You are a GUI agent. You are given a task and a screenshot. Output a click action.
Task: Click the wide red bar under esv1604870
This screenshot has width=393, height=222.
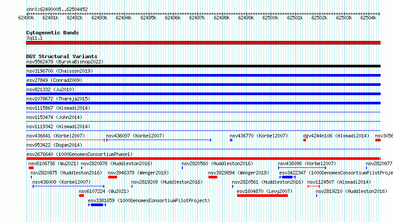coord(262,196)
